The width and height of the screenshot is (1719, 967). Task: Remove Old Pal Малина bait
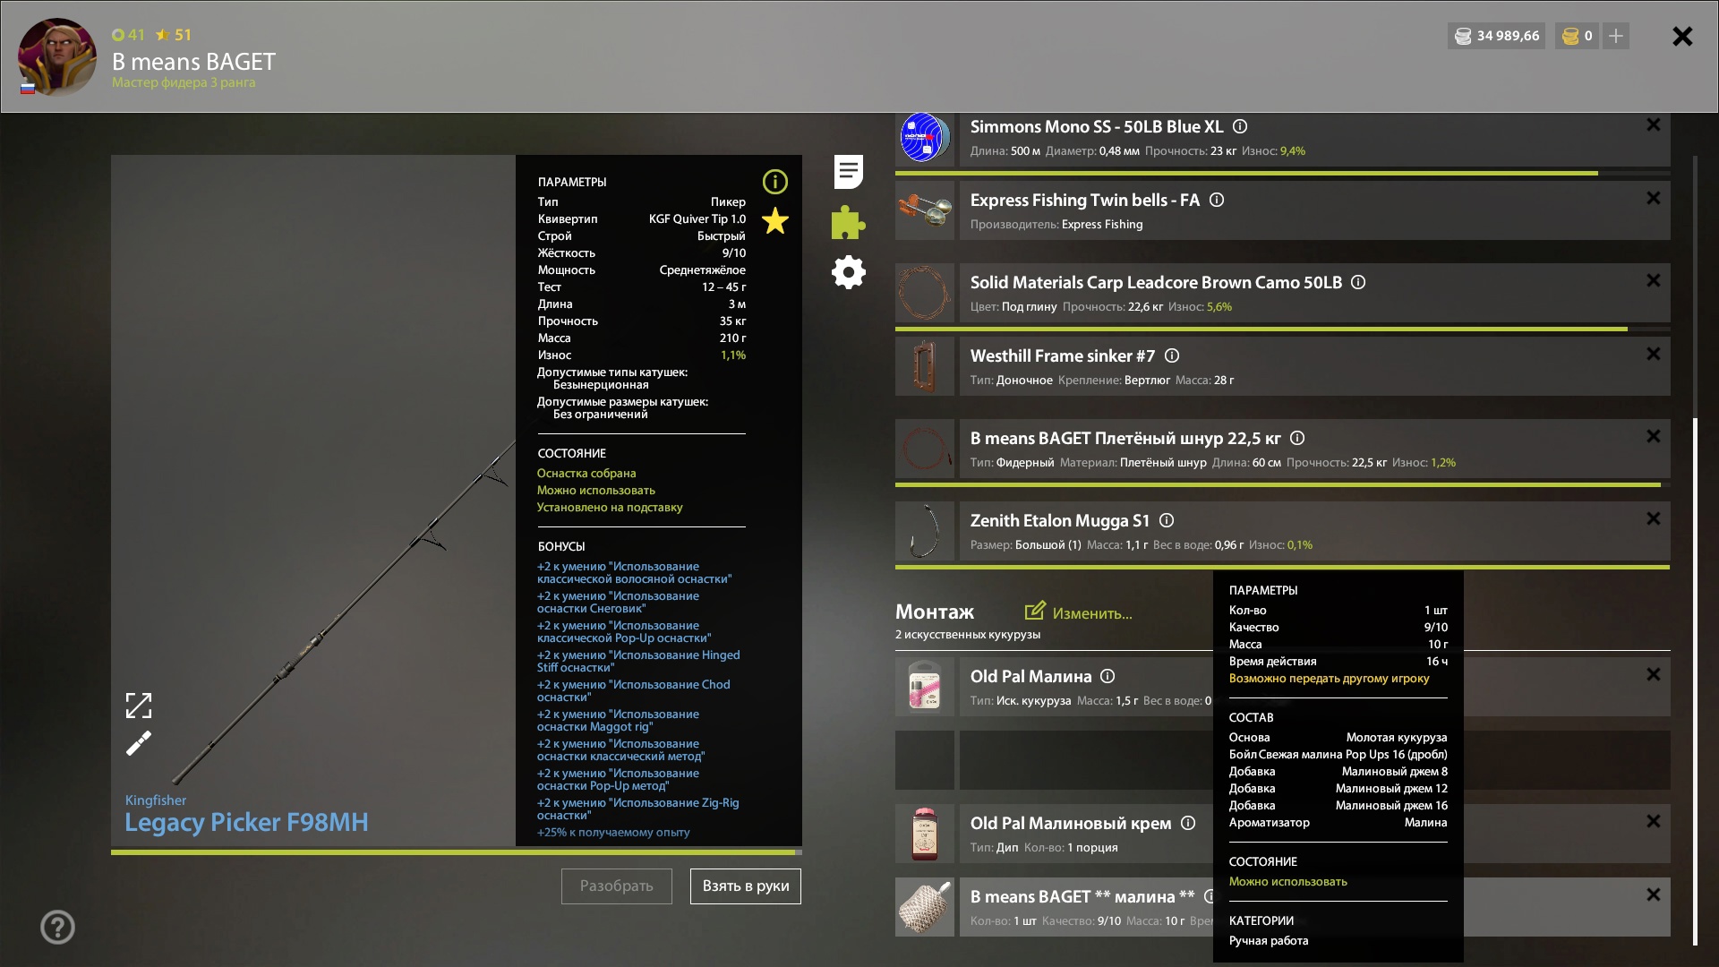tap(1654, 674)
